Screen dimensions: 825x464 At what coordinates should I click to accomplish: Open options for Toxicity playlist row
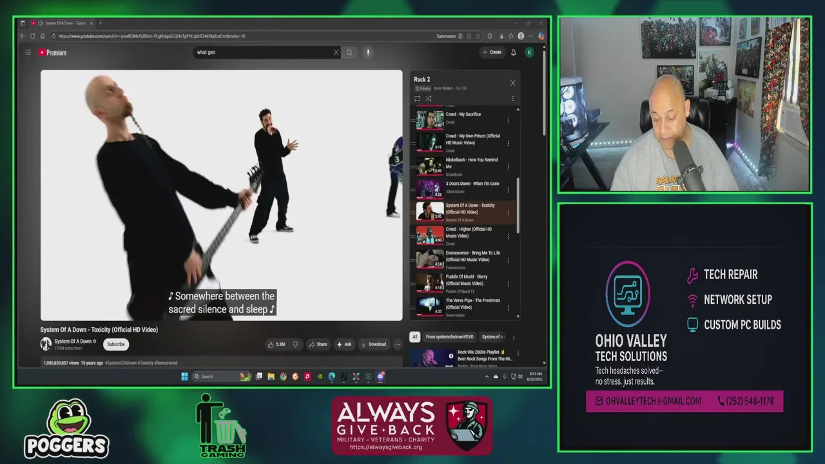pos(508,212)
